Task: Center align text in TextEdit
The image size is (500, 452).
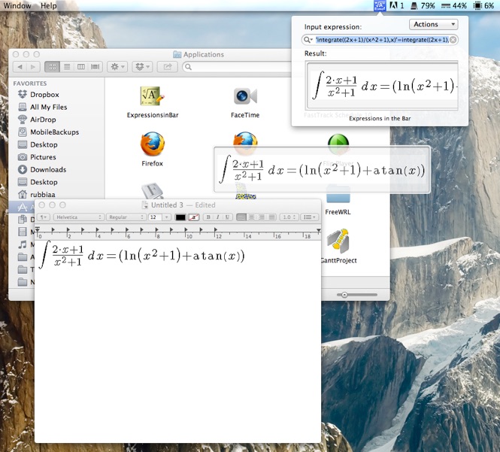Action: tap(251, 217)
